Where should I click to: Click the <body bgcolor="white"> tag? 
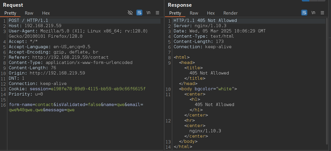click(208, 89)
